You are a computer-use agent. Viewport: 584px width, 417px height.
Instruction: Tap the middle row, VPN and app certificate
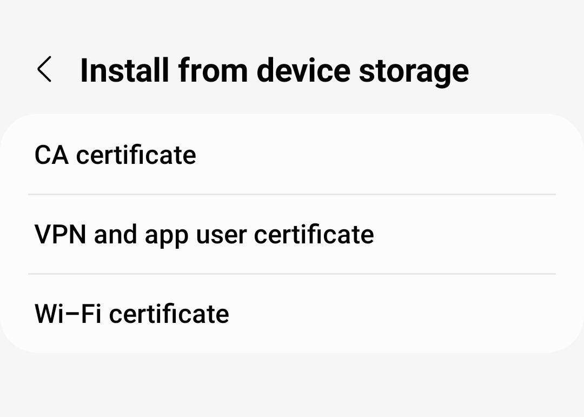292,234
